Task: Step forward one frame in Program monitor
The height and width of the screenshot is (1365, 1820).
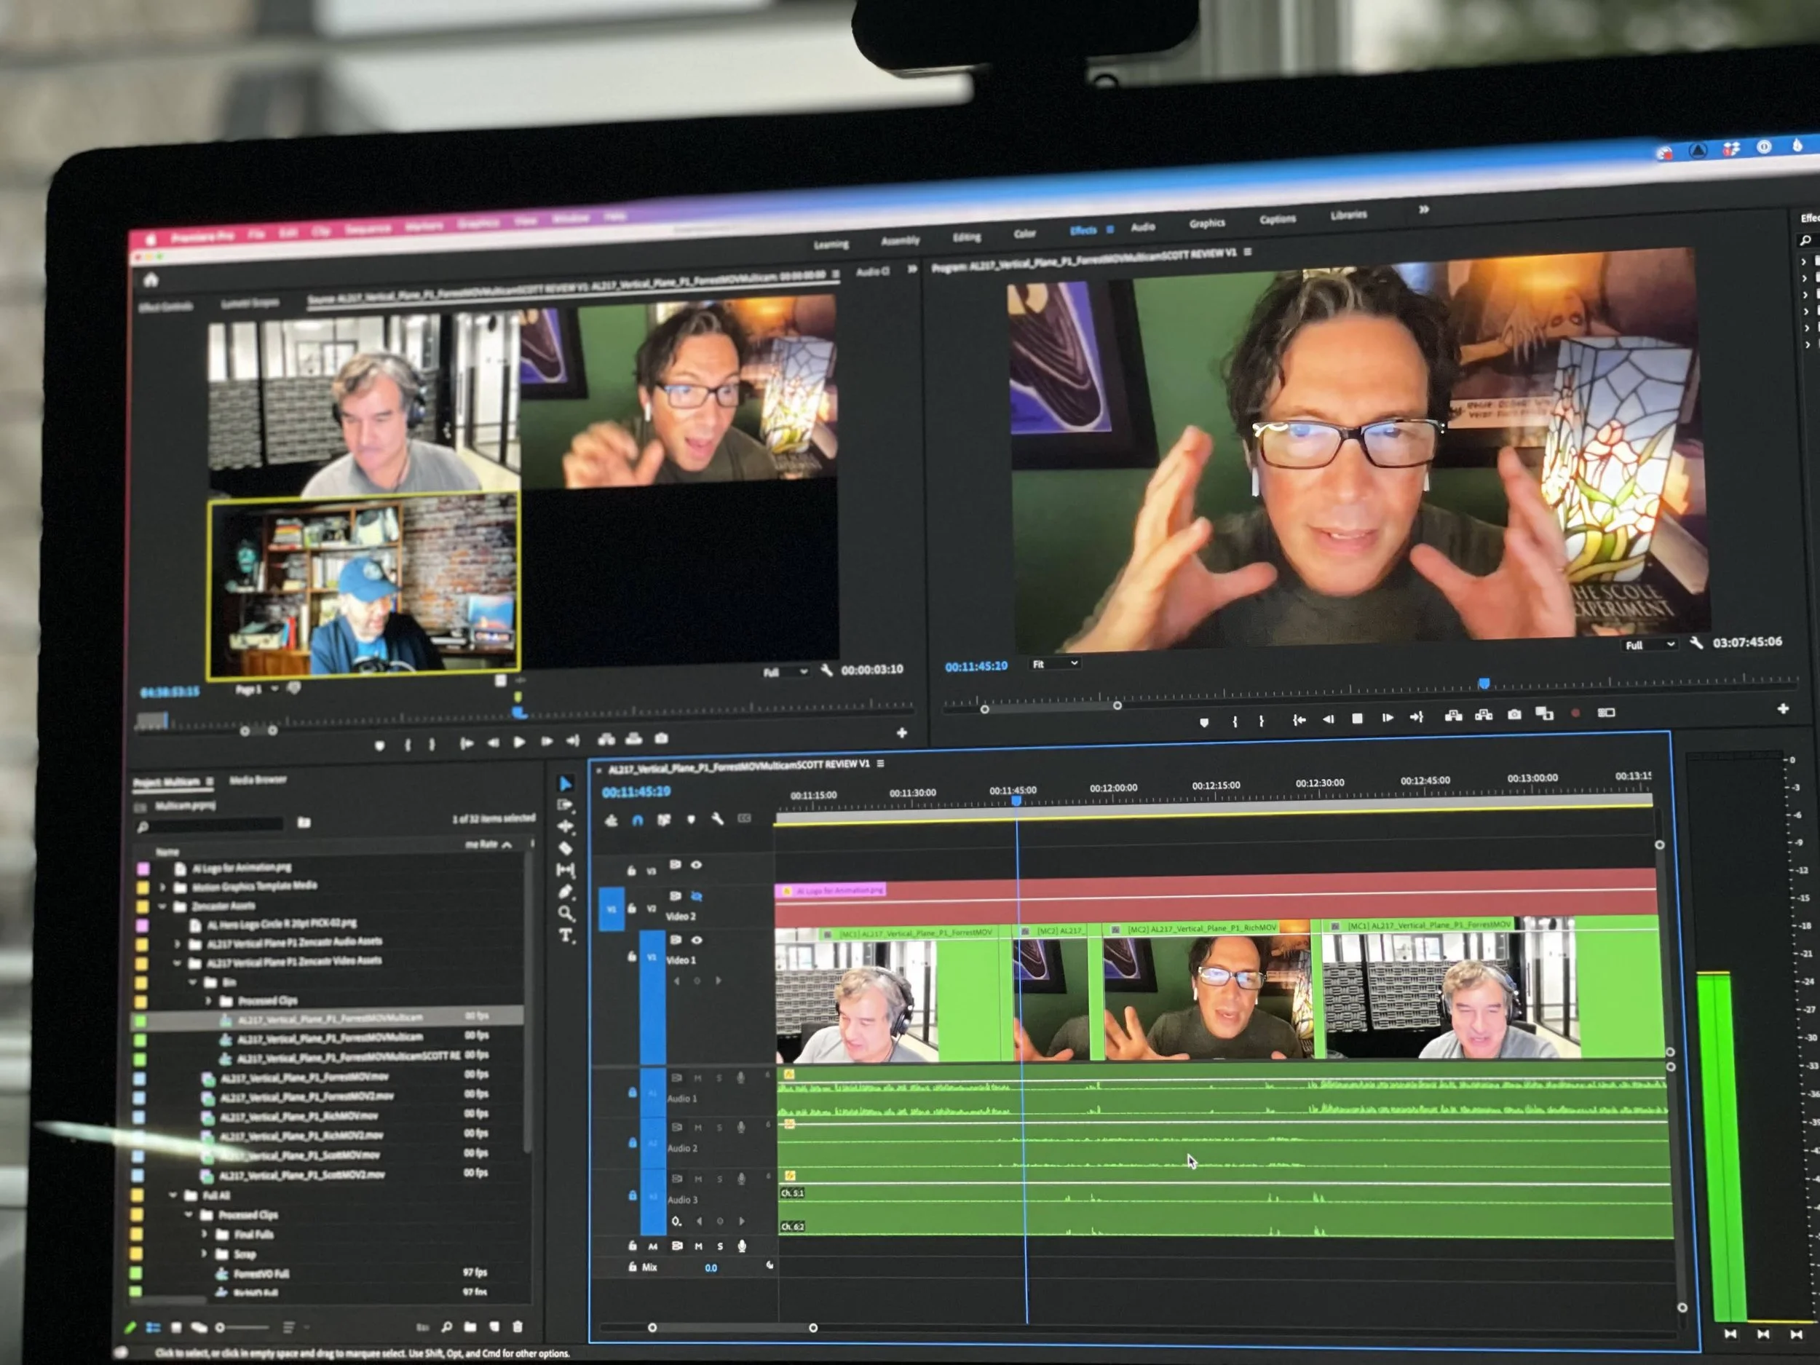Action: tap(1388, 718)
